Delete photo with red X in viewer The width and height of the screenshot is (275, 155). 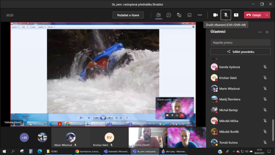tap(127, 118)
